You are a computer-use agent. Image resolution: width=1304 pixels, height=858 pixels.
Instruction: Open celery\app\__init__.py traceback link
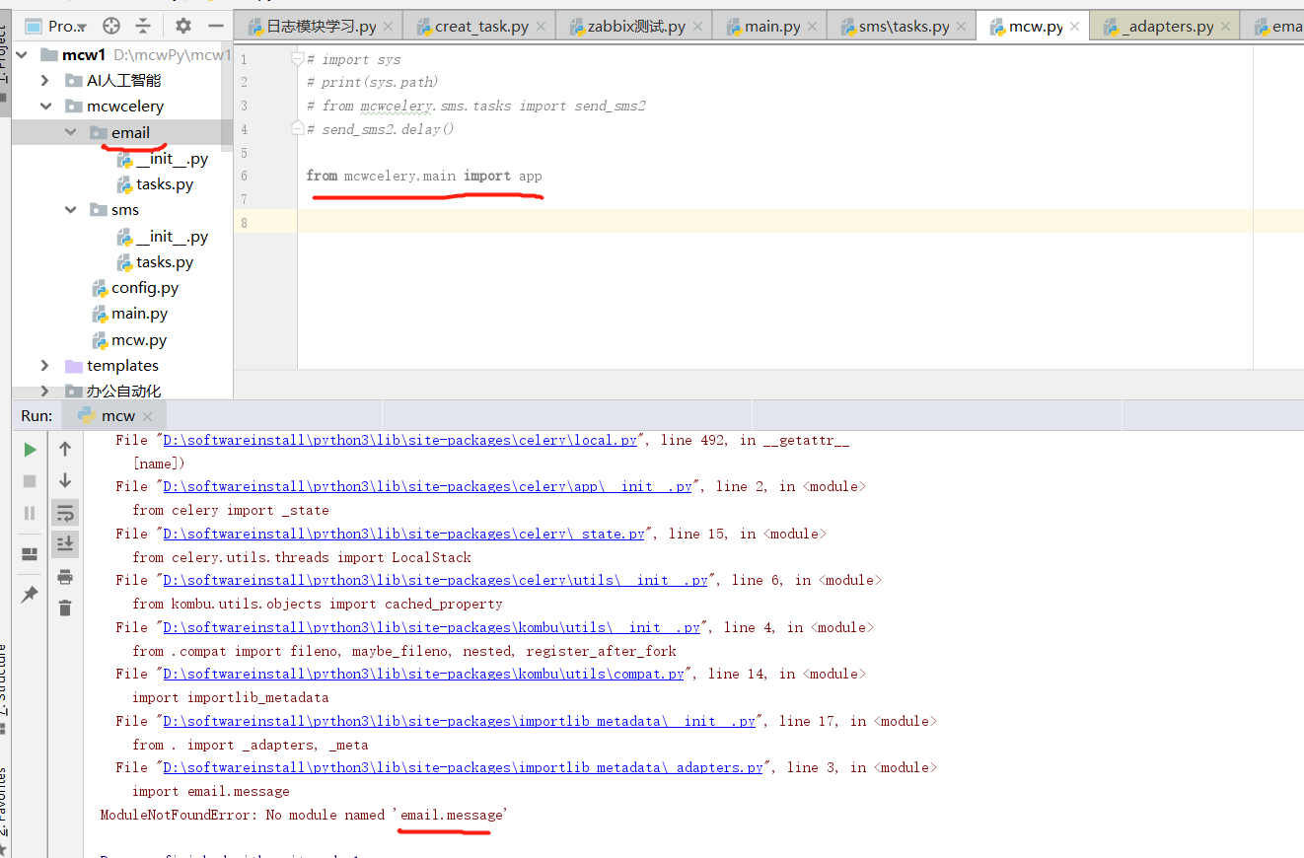click(x=427, y=486)
